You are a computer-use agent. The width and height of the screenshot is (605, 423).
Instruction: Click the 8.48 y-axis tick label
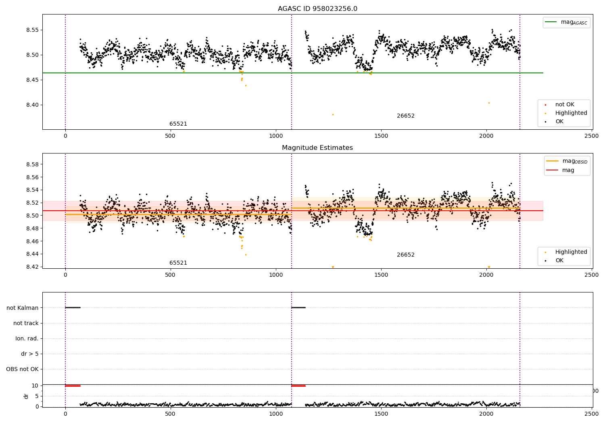[33, 229]
